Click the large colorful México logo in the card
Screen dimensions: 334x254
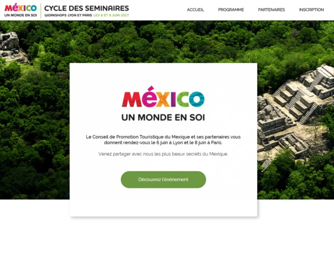(x=163, y=97)
